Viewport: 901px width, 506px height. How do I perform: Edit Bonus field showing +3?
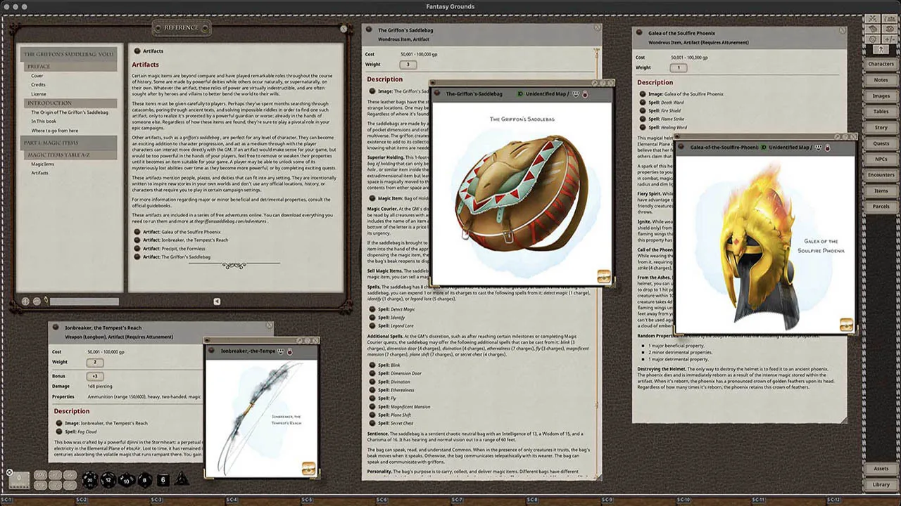point(95,376)
